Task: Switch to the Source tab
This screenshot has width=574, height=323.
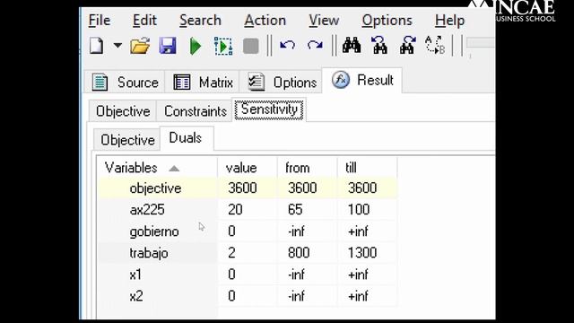Action: [x=125, y=82]
